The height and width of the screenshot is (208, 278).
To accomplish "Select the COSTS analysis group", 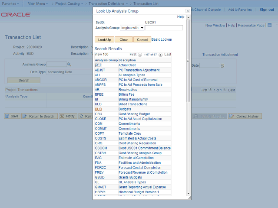I will click(100, 138).
